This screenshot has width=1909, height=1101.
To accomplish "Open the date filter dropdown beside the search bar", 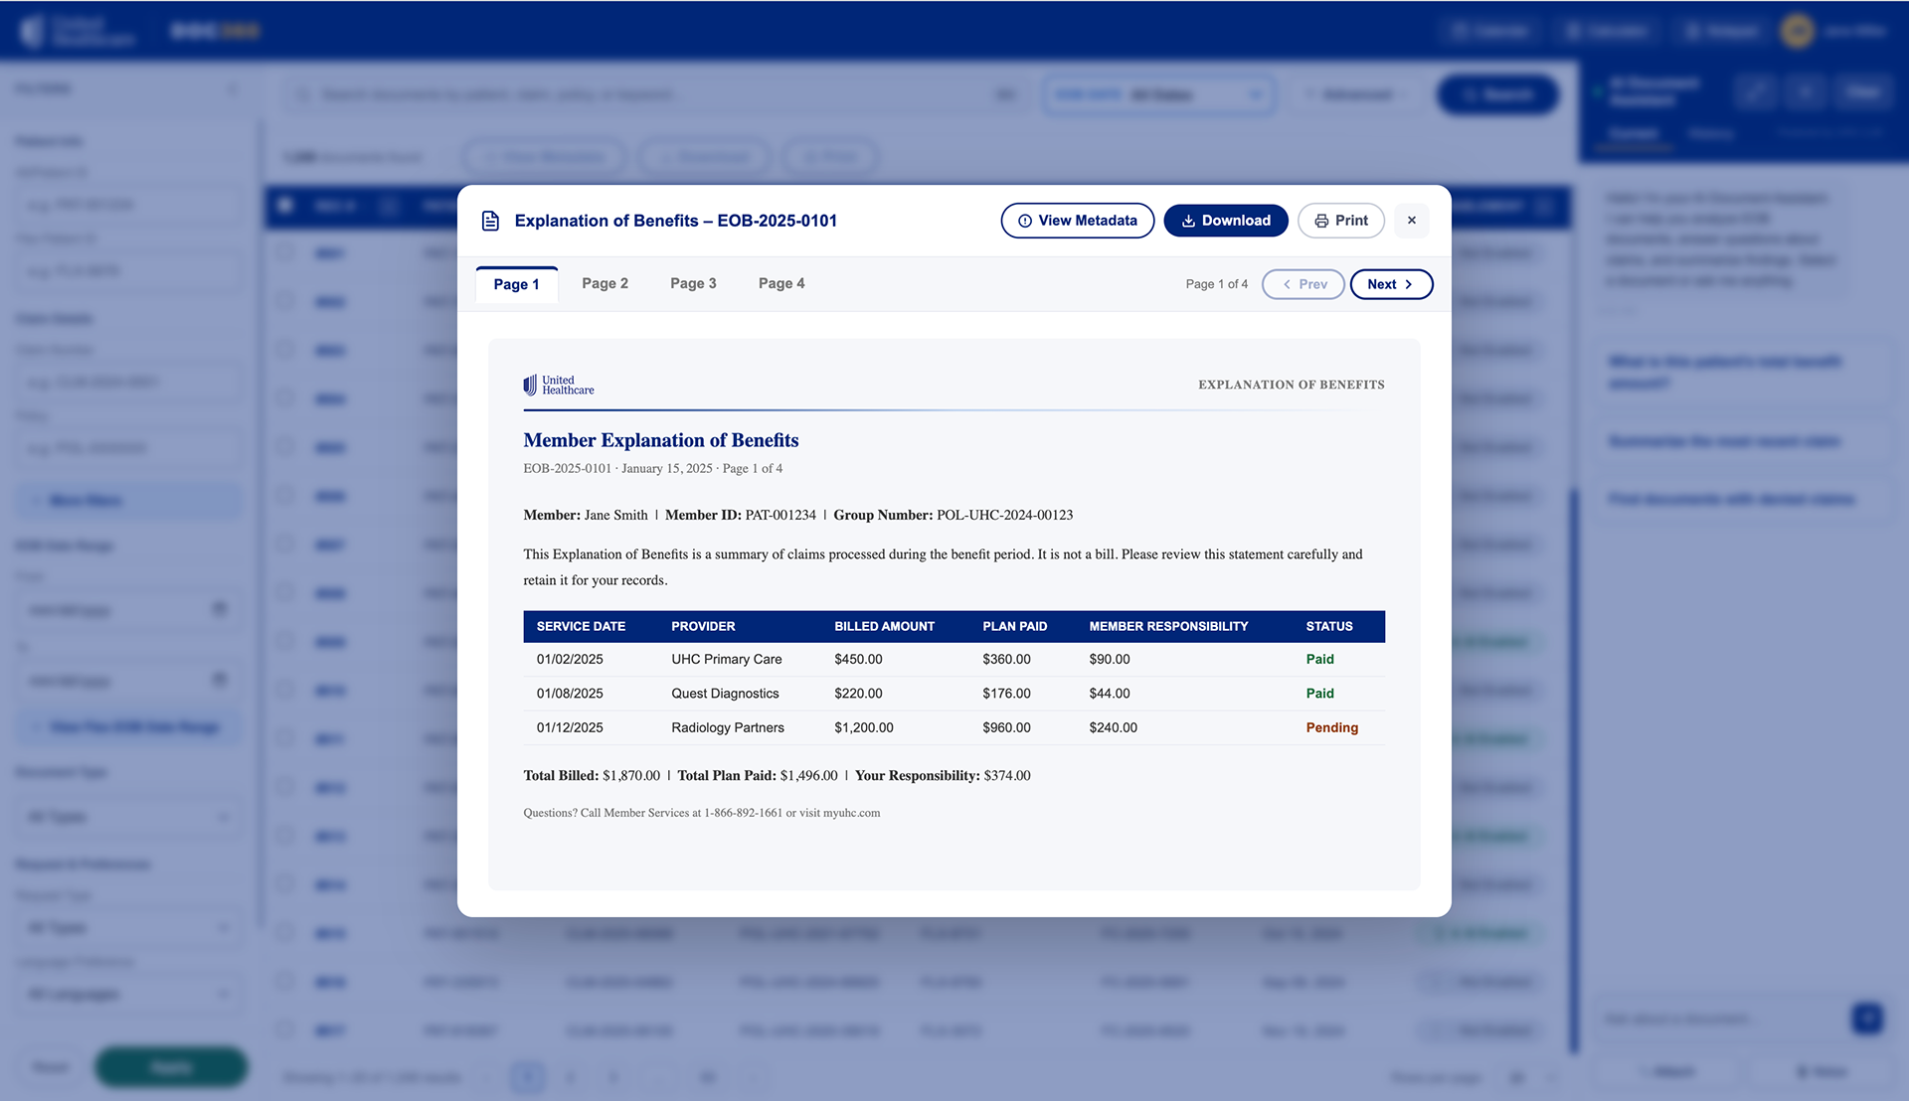I will [x=1158, y=94].
